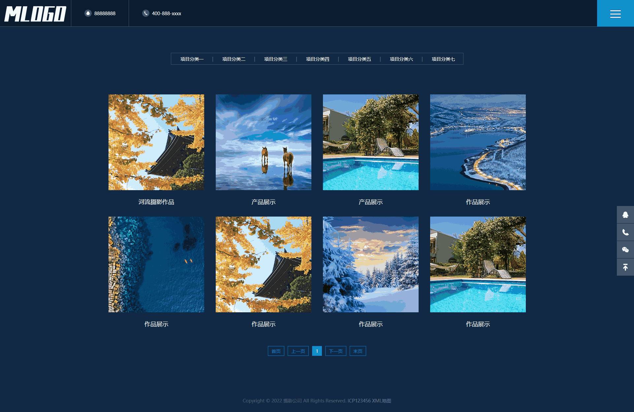Go to the 首页 first page button
The width and height of the screenshot is (634, 412).
tap(276, 351)
